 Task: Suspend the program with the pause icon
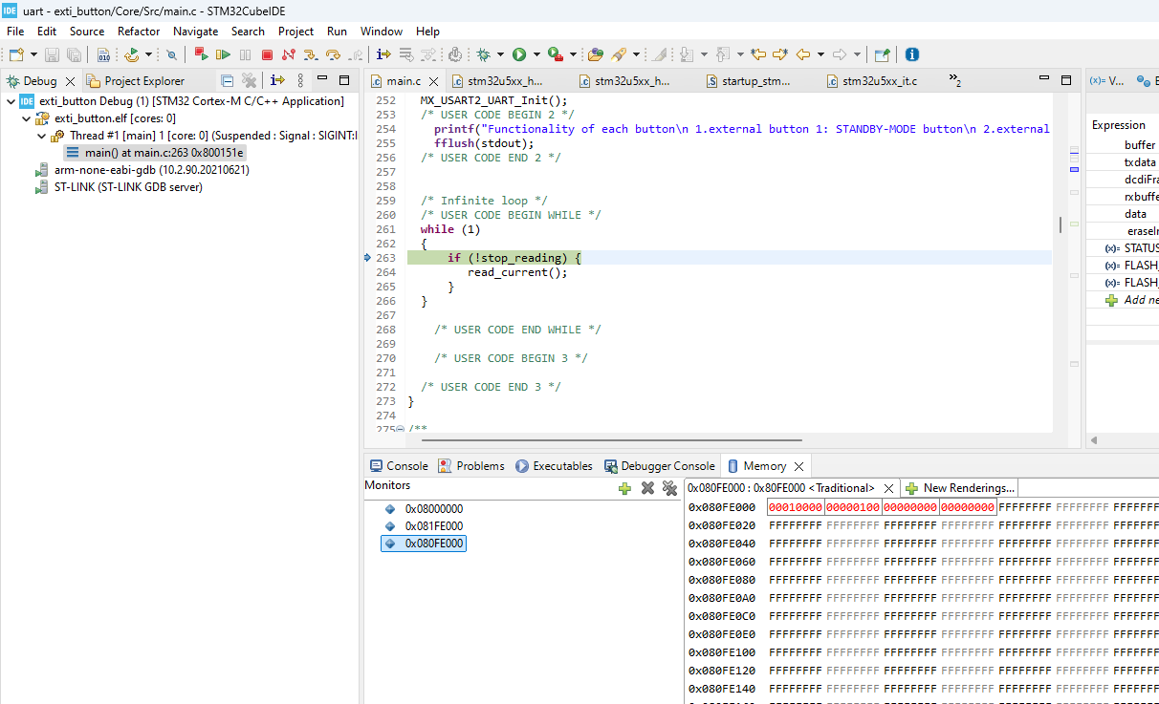click(x=243, y=54)
